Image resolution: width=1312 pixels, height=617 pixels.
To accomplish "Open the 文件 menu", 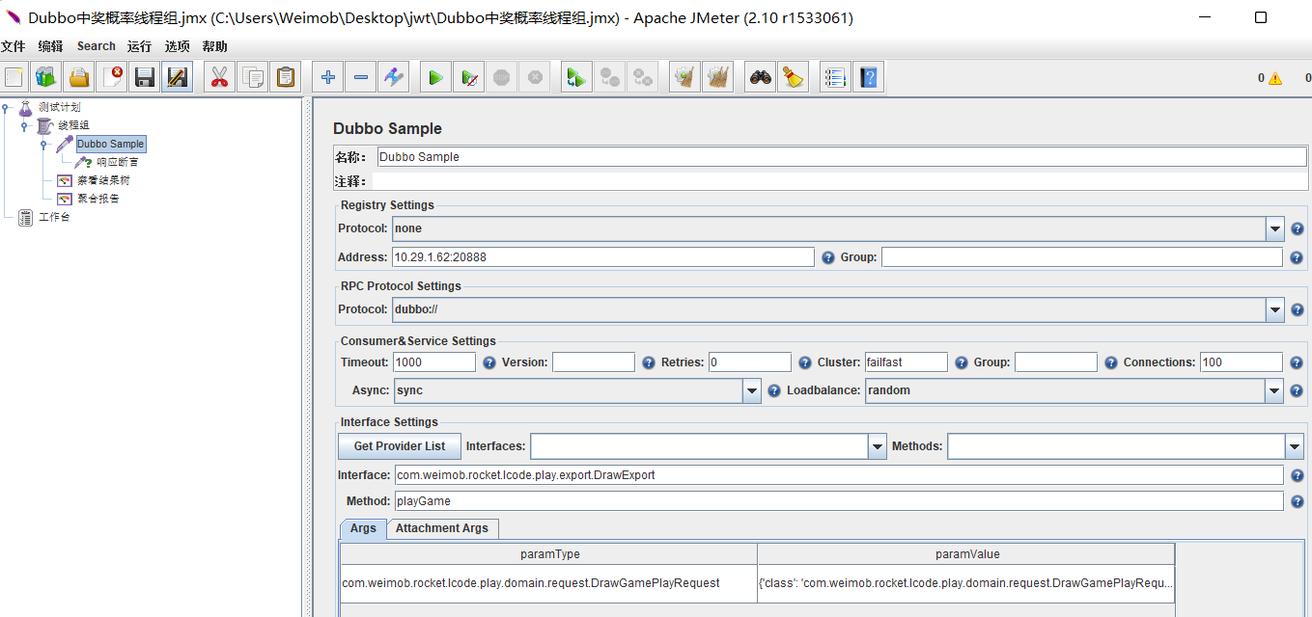I will 13,46.
